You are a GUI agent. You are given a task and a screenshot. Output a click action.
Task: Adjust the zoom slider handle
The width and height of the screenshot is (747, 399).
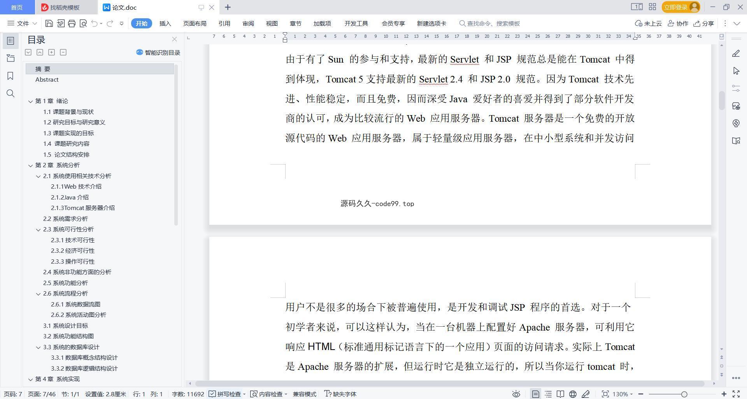click(684, 394)
